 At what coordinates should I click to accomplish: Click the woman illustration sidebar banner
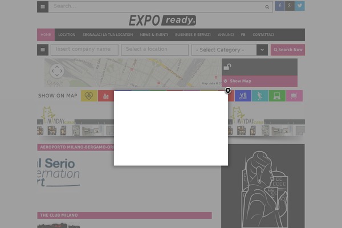pos(263,186)
